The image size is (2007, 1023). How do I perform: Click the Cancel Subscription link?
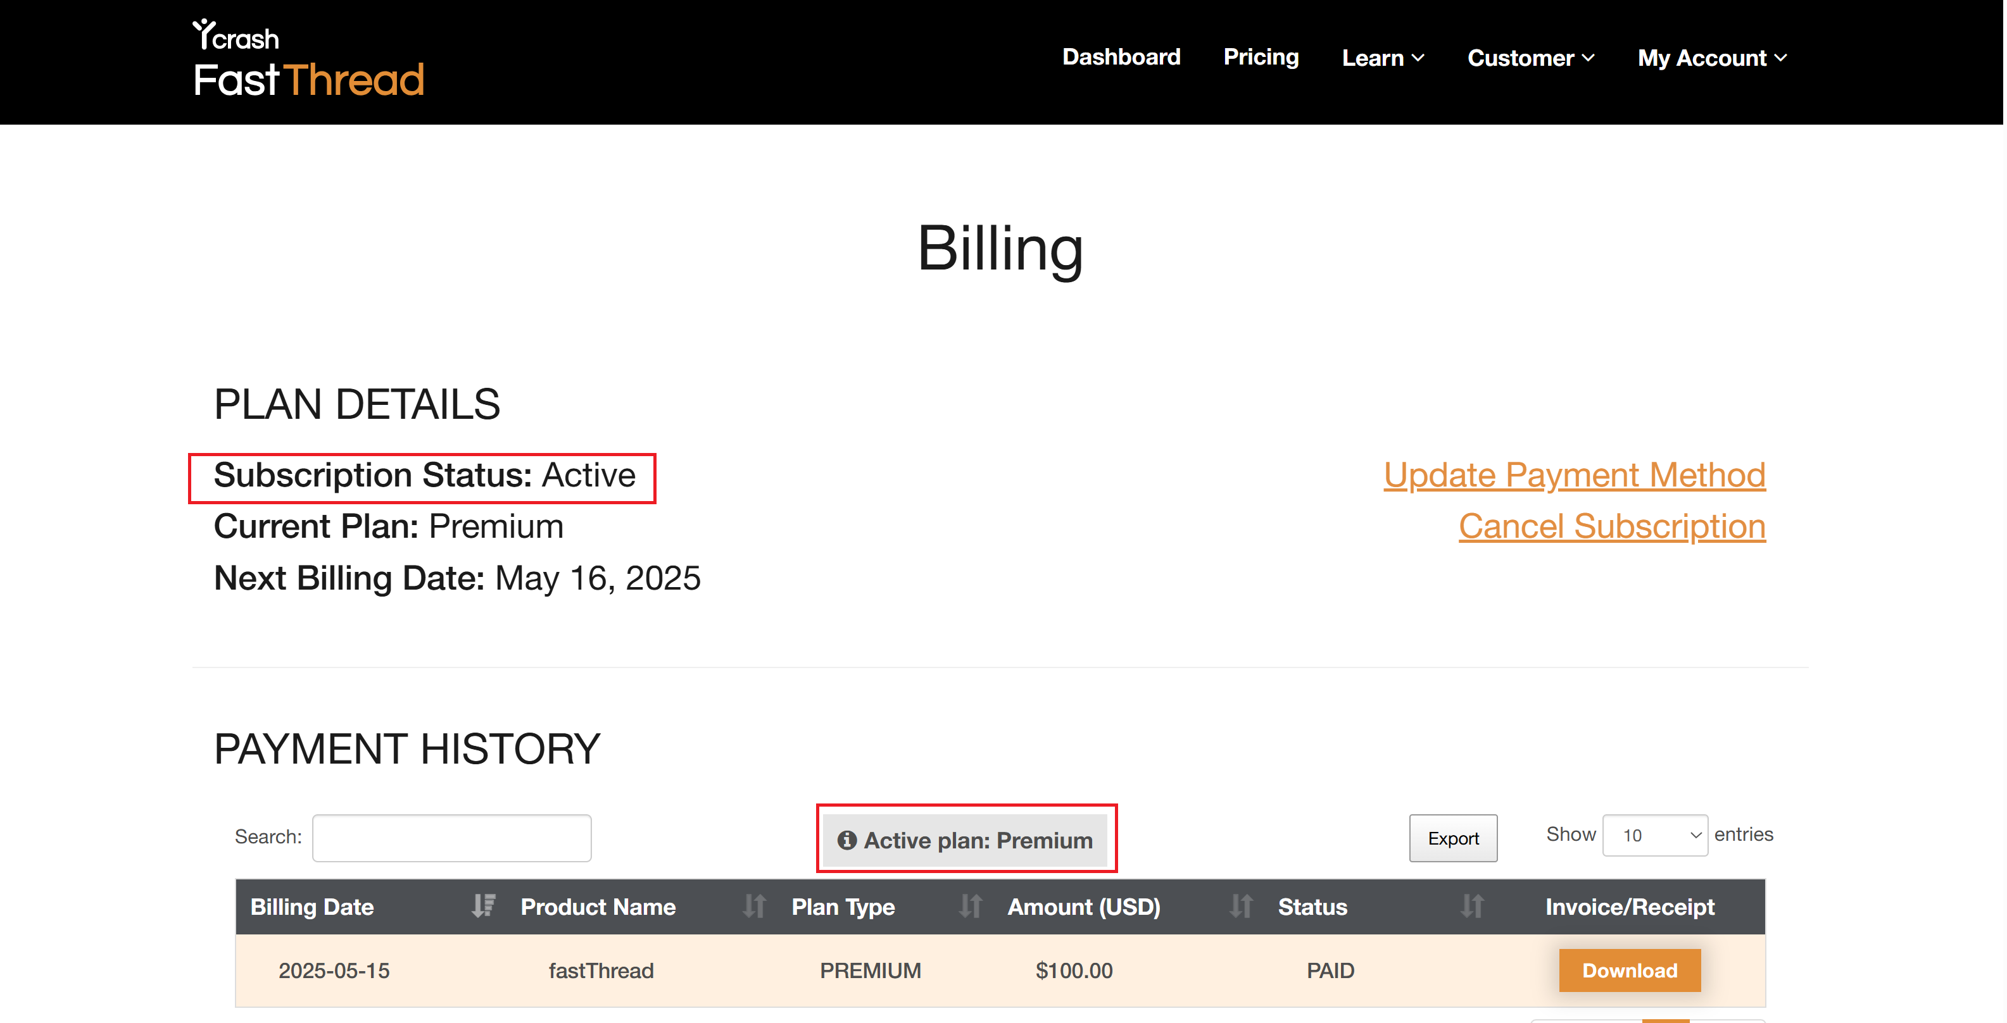[x=1612, y=526]
